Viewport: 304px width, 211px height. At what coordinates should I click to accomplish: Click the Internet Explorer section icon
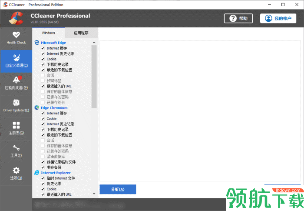coord(37,173)
